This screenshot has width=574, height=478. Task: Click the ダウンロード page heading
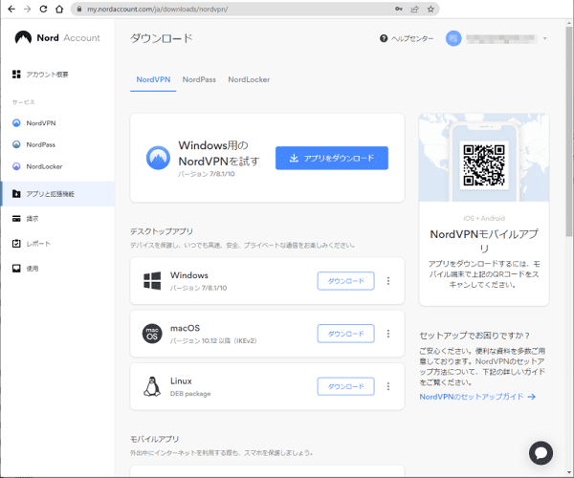tap(162, 38)
